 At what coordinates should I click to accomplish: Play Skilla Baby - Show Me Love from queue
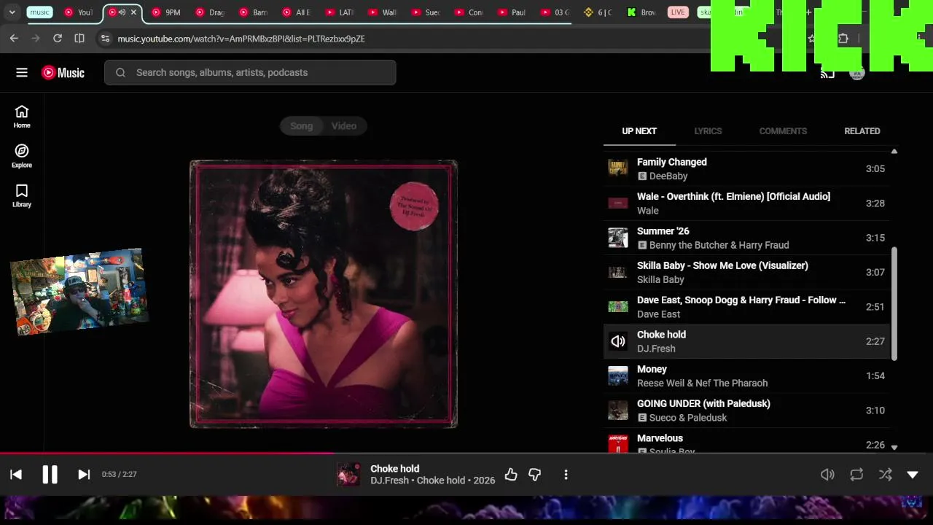click(746, 273)
